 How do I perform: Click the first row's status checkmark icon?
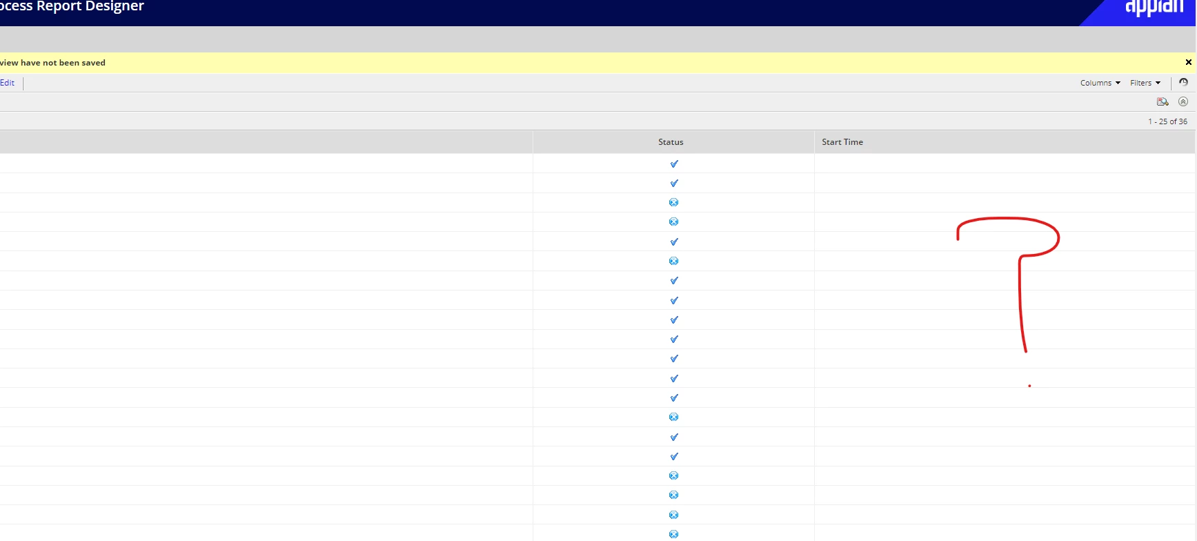(x=674, y=164)
